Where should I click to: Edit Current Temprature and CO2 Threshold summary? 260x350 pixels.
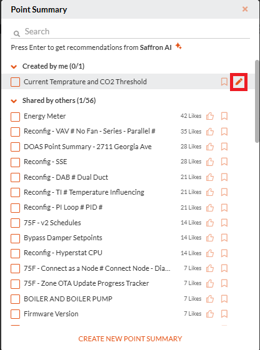(x=239, y=82)
